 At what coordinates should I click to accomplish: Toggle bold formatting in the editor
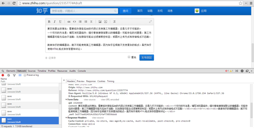tap(49, 22)
